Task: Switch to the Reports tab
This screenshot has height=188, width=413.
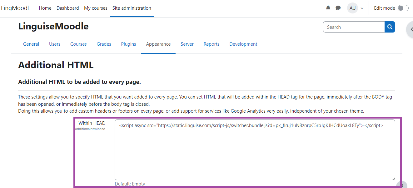Action: pos(211,44)
